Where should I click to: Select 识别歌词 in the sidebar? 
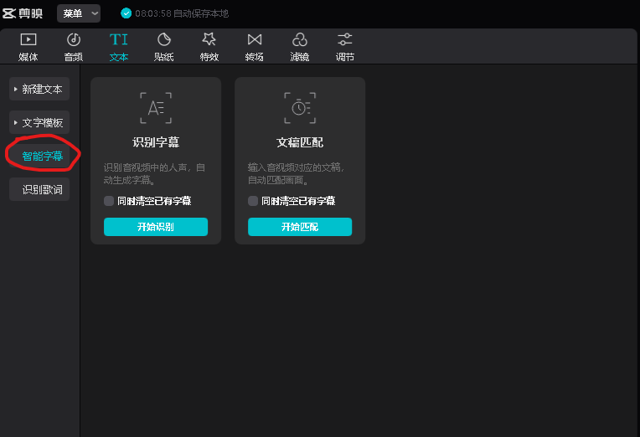[39, 189]
